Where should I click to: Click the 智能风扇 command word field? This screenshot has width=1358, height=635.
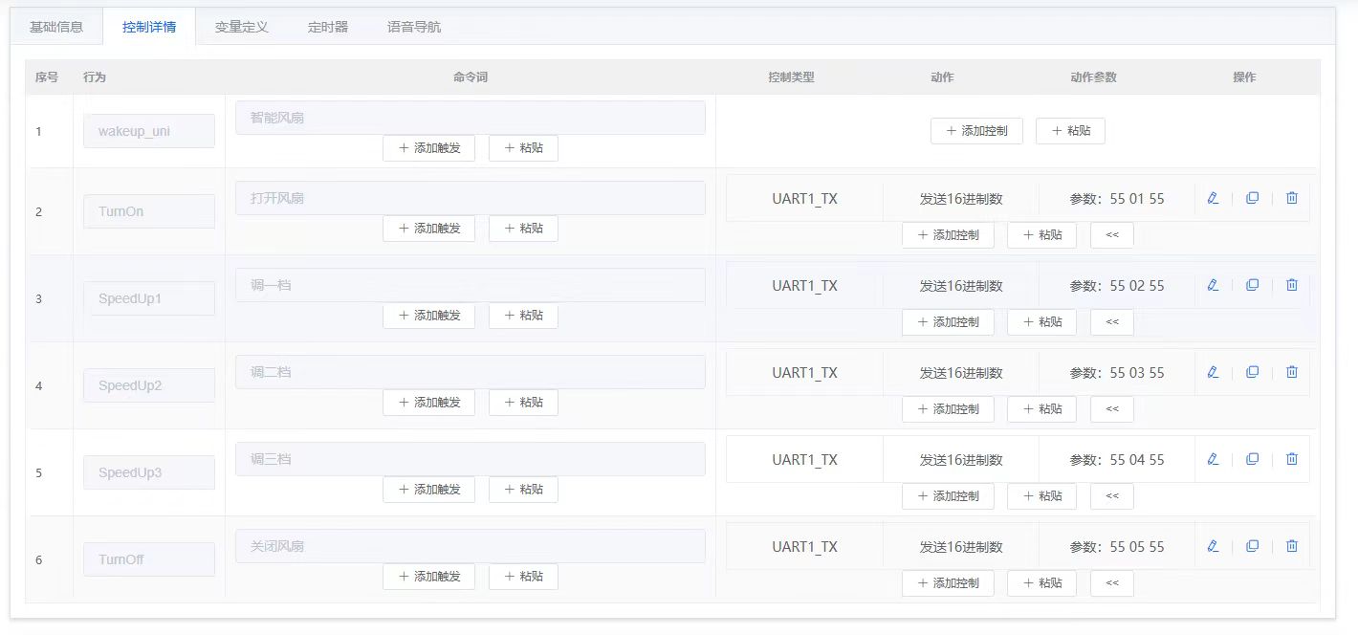(x=470, y=118)
